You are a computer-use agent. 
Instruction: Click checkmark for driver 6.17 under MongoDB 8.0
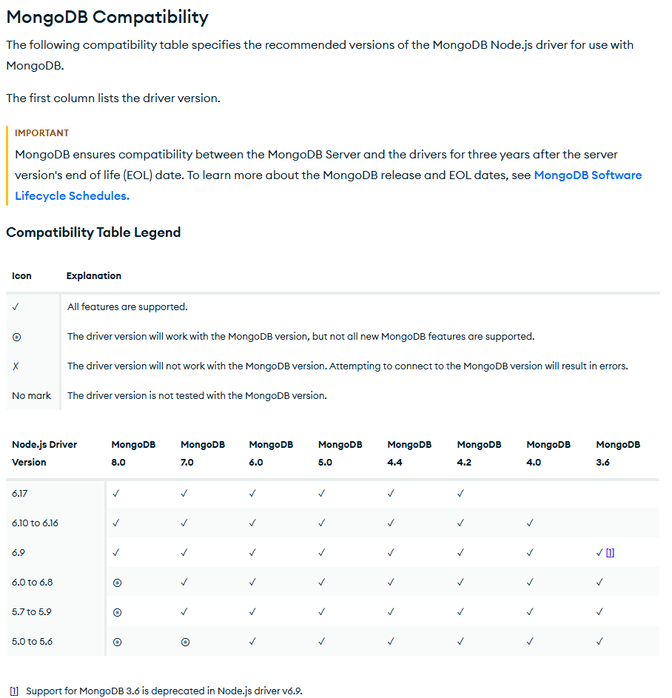point(115,493)
